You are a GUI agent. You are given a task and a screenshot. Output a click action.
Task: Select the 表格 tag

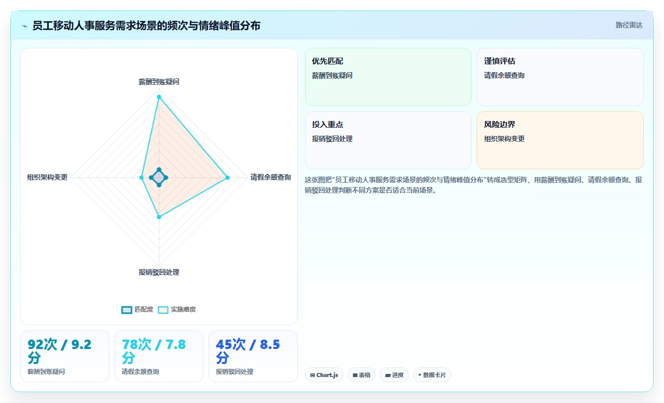(x=362, y=375)
